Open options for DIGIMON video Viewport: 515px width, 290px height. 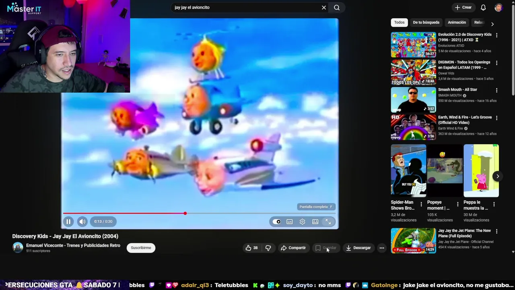click(x=496, y=63)
